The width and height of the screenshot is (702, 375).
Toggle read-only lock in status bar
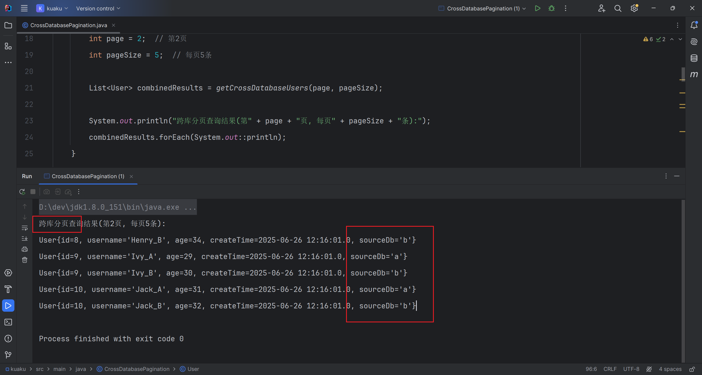point(692,369)
